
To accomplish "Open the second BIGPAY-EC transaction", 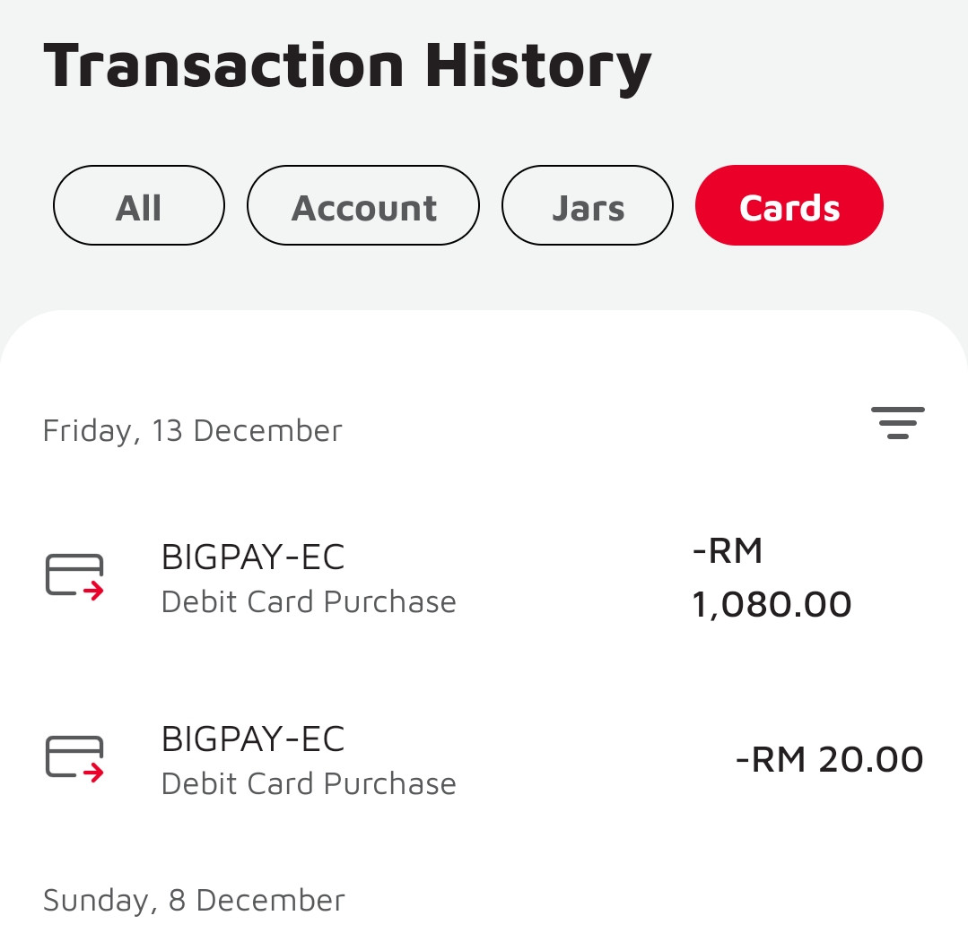I will tap(484, 760).
